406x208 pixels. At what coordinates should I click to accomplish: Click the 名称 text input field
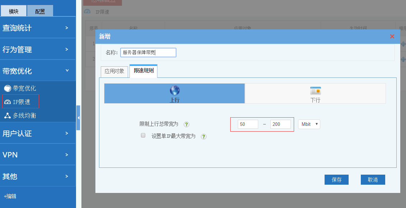pyautogui.click(x=148, y=53)
